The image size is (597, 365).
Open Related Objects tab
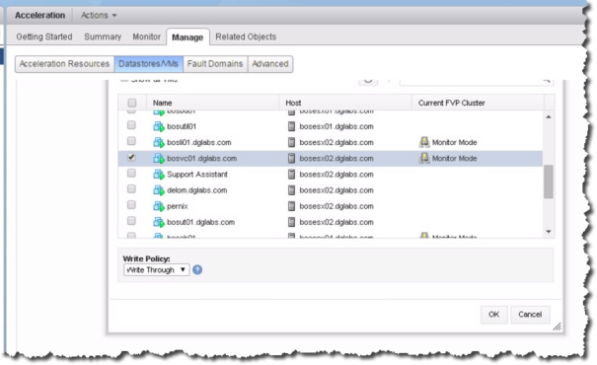pos(246,36)
